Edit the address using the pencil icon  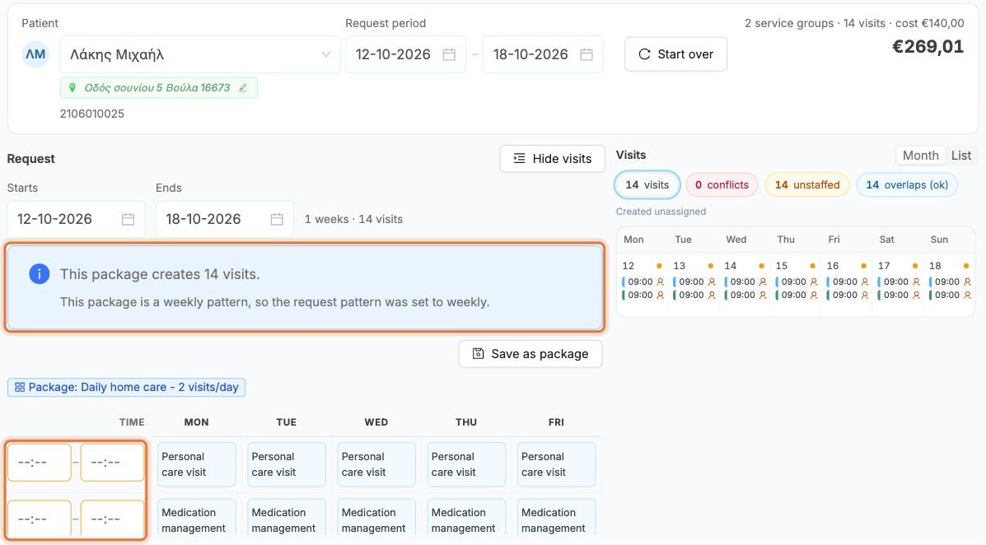[243, 88]
